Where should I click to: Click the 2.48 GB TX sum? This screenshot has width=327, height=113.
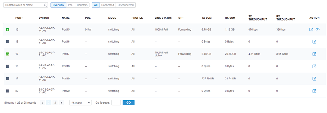click(207, 54)
